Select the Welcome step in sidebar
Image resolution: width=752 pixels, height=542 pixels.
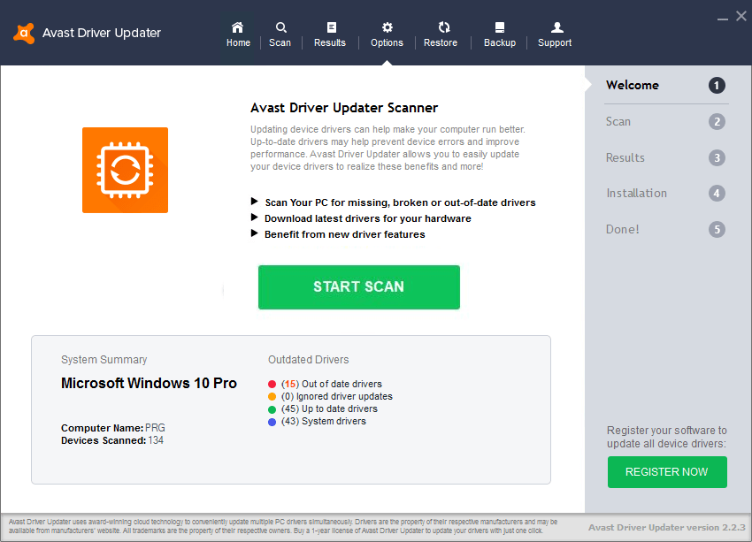[632, 85]
